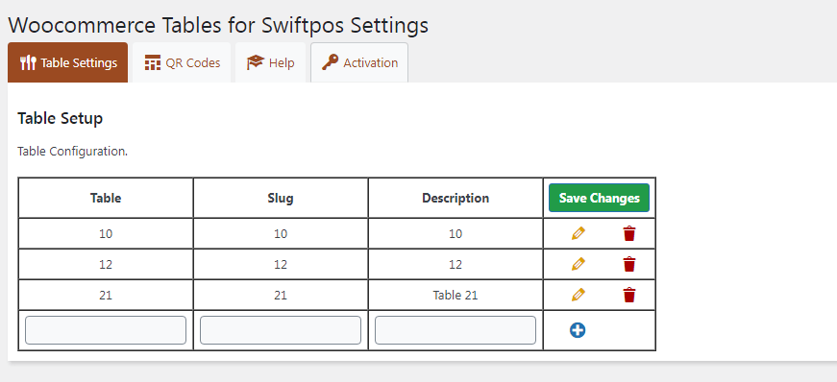The height and width of the screenshot is (382, 837).
Task: Edit table 21 with its pencil icon
Action: [579, 295]
